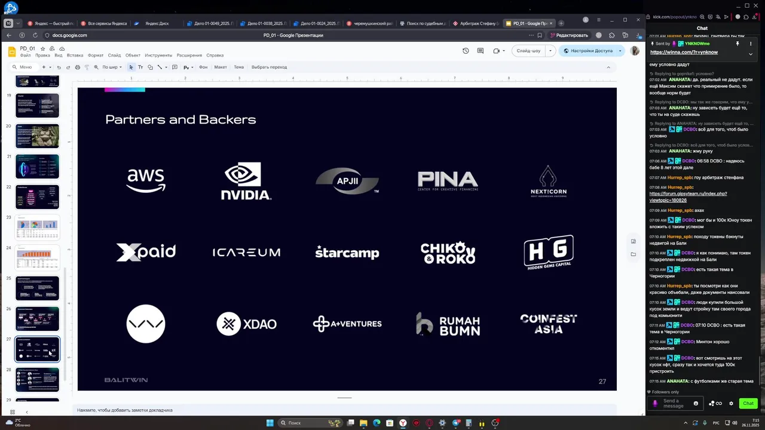This screenshot has height=430, width=765.
Task: Open pinned message three-dot menu
Action: coord(751,44)
